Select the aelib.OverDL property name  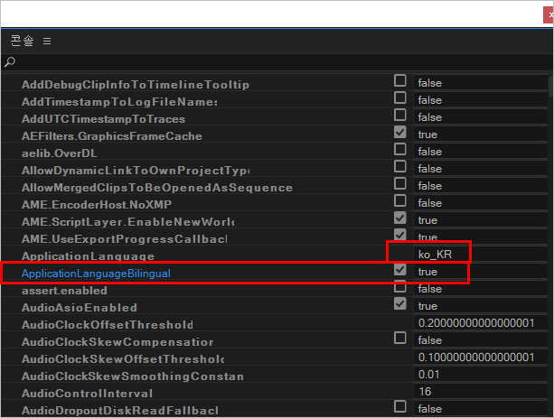click(59, 153)
